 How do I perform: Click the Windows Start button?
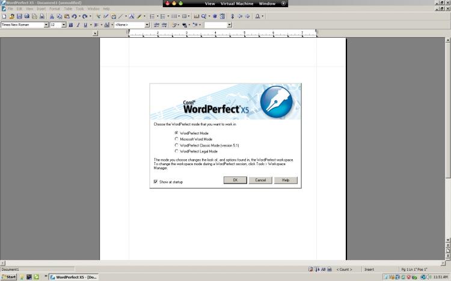(x=8, y=277)
